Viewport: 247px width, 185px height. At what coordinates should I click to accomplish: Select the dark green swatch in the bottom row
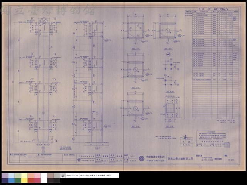[x=18, y=180]
